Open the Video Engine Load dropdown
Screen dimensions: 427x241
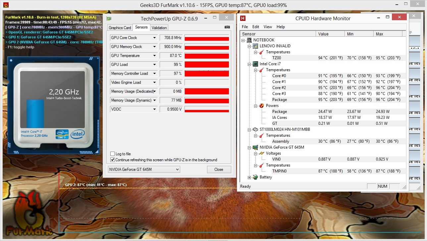point(154,82)
